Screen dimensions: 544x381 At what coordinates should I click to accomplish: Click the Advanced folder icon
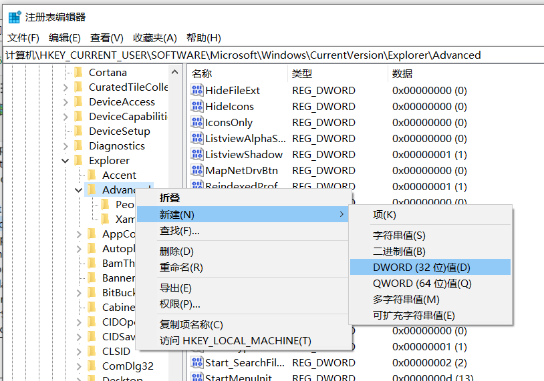click(x=92, y=189)
